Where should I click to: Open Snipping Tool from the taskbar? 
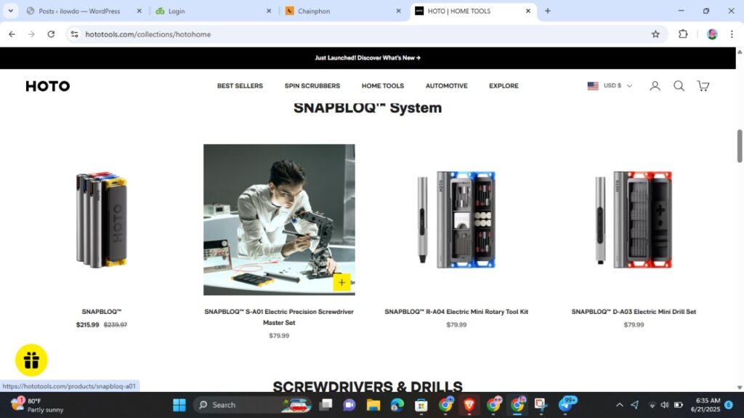(x=541, y=405)
